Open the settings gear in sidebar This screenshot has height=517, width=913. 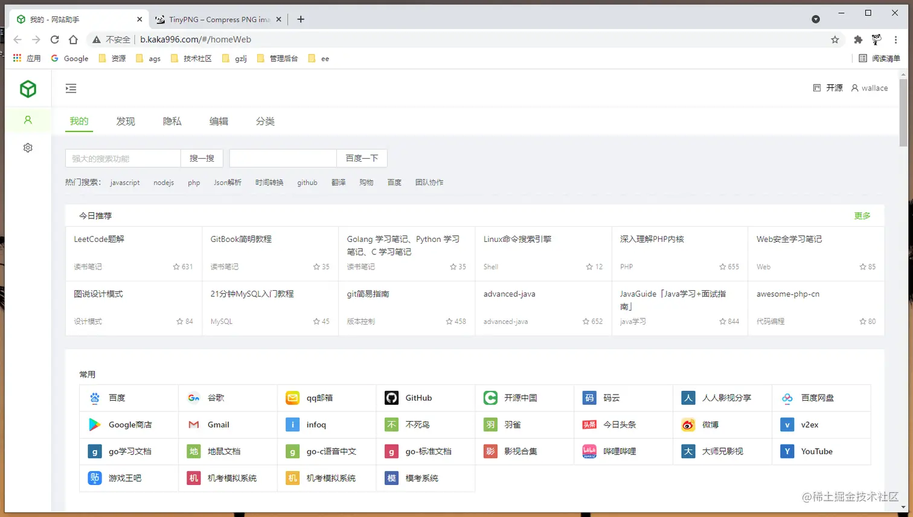28,148
